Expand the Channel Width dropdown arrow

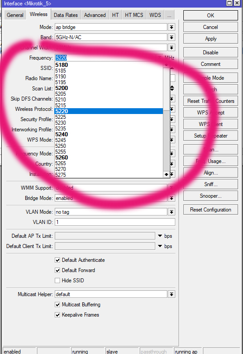pyautogui.click(x=171, y=48)
